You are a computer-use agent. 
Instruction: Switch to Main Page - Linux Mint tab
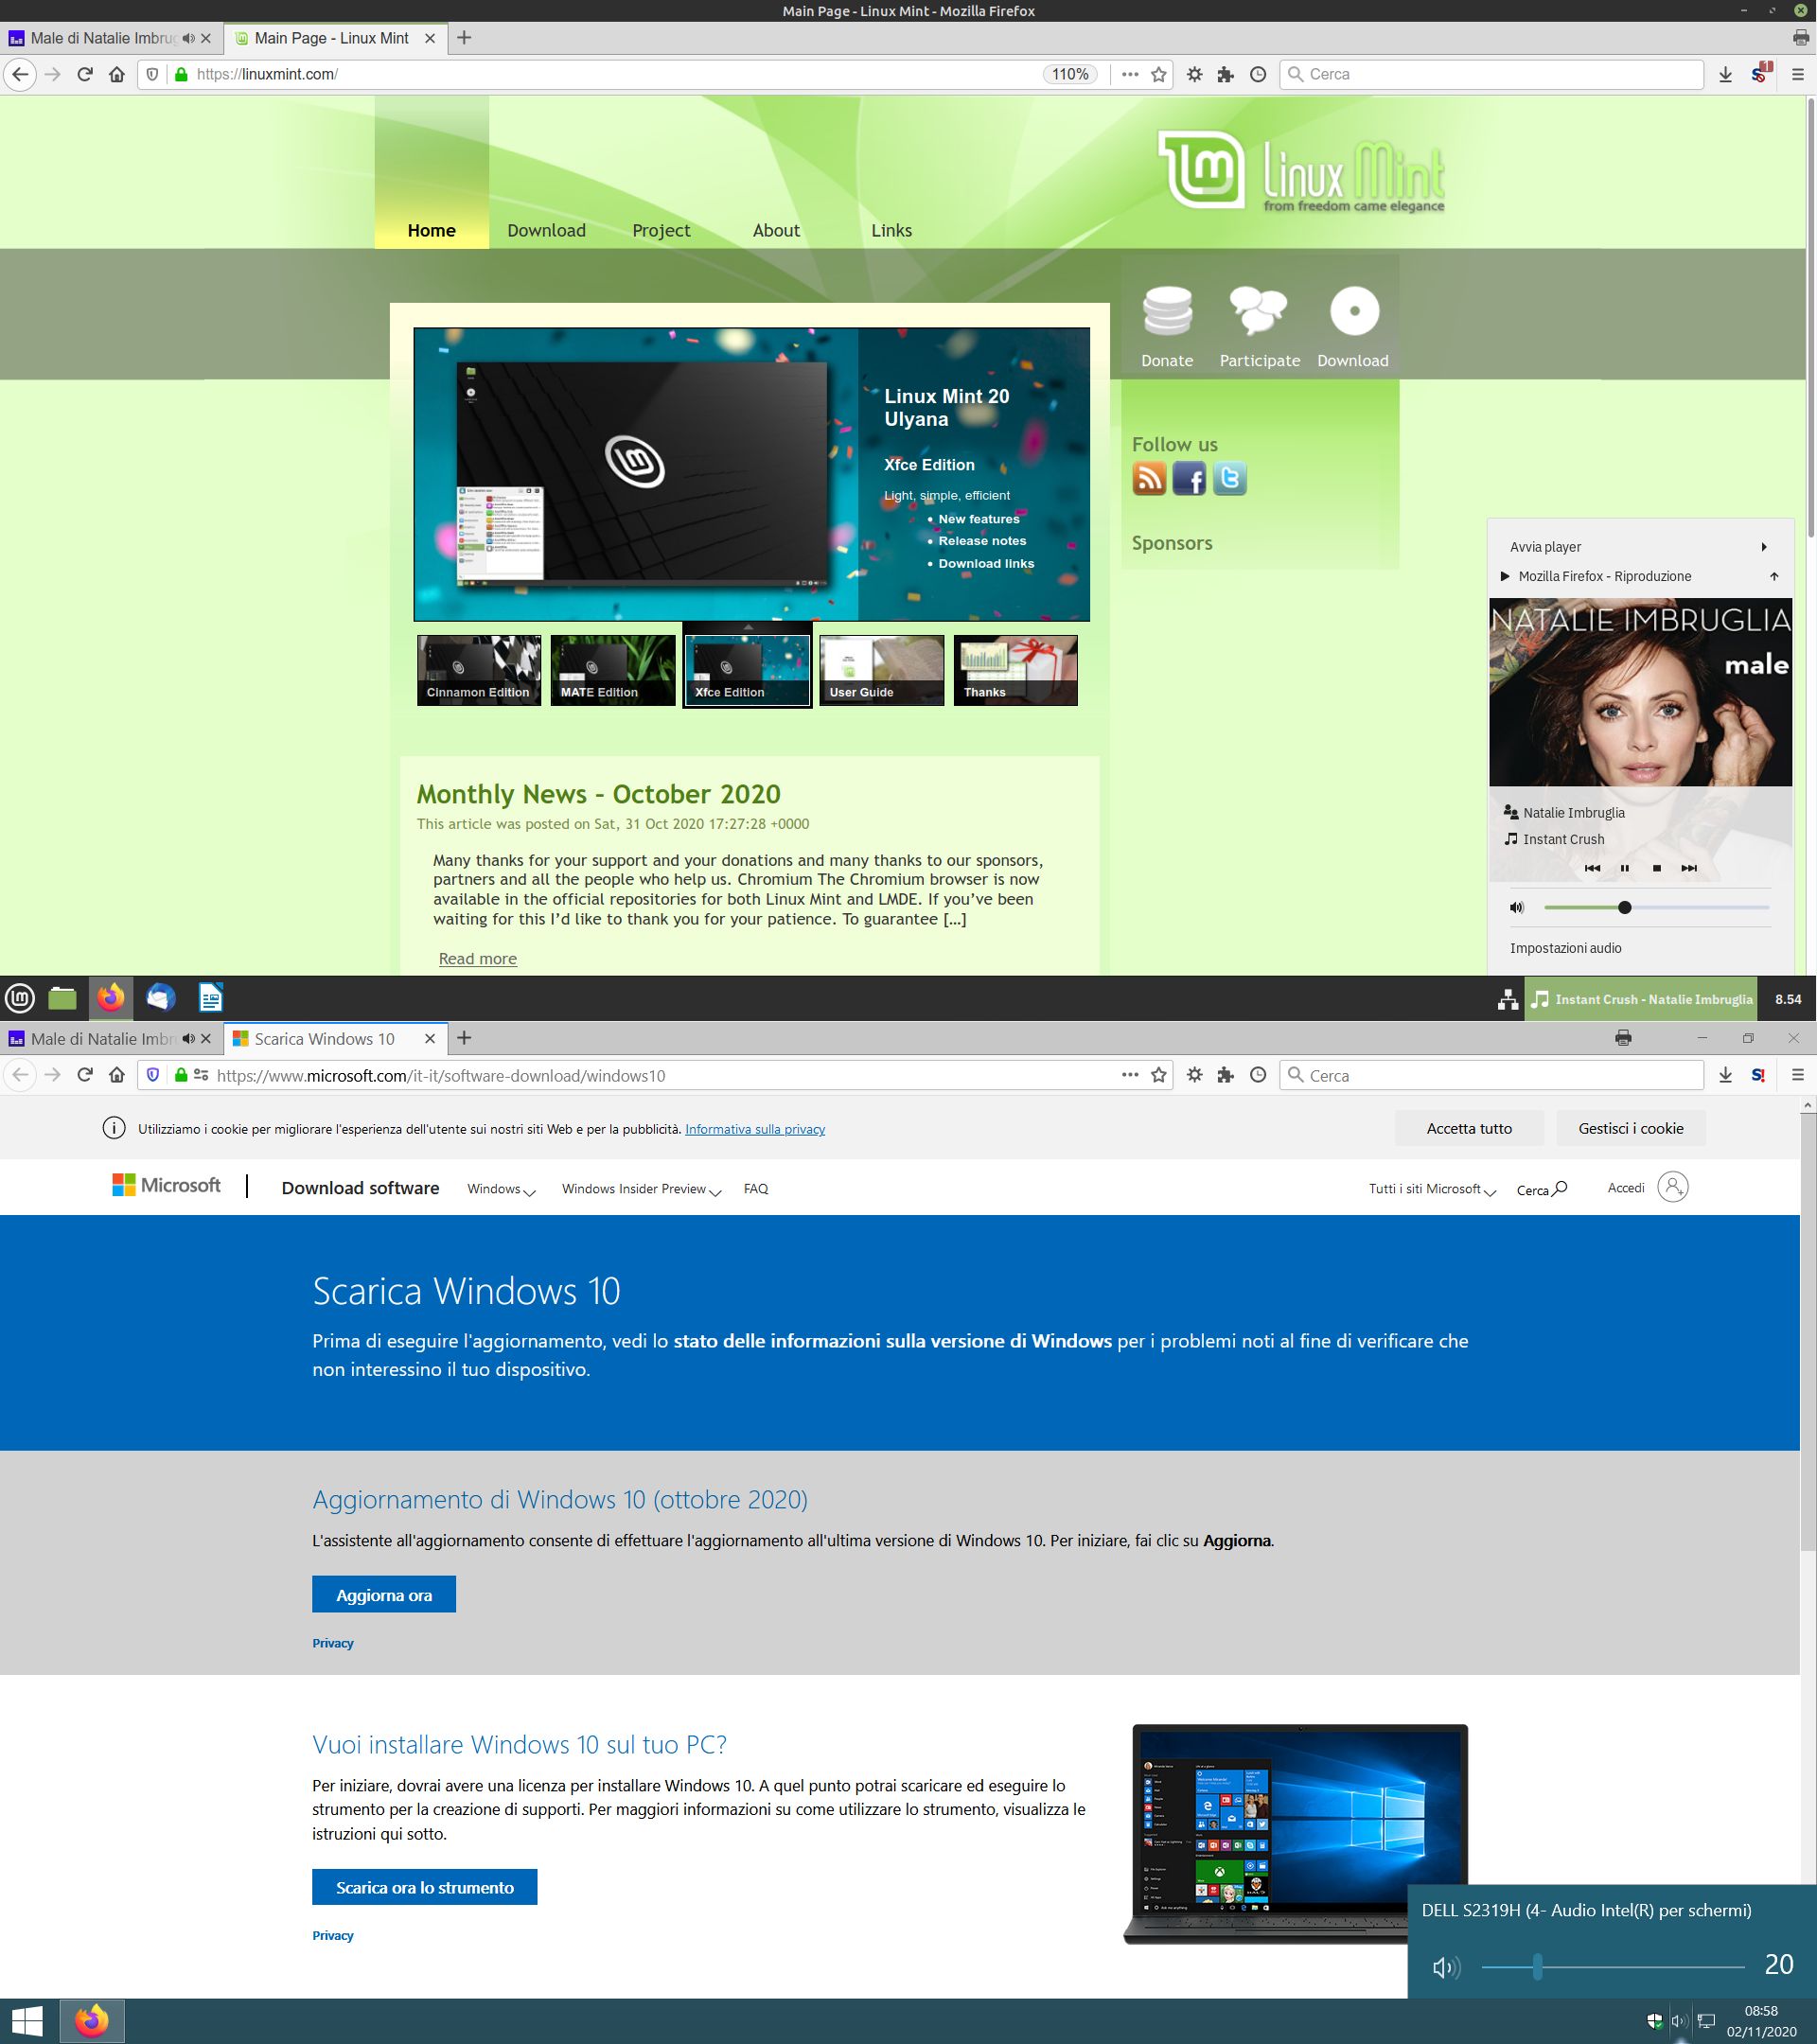334,38
